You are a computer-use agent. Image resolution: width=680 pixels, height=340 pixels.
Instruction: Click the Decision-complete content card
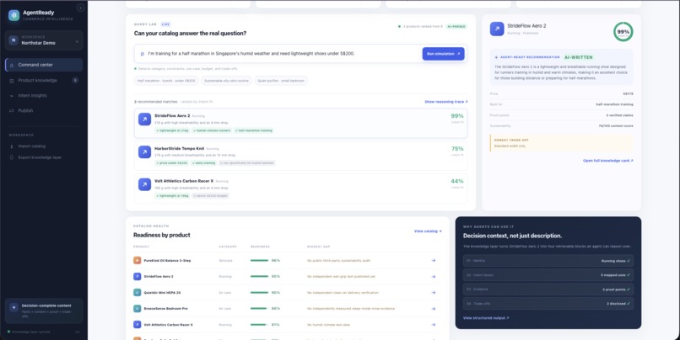[44, 311]
